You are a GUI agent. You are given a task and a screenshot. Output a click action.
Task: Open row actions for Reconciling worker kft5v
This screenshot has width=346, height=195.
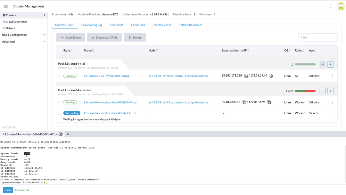(x=332, y=113)
